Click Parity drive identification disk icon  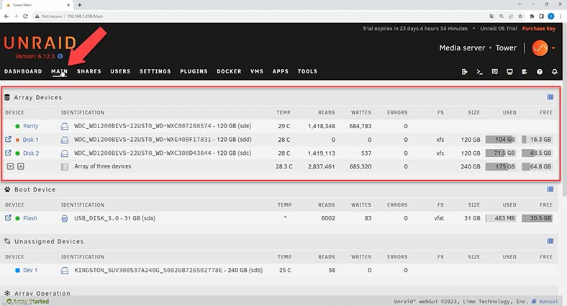point(64,126)
